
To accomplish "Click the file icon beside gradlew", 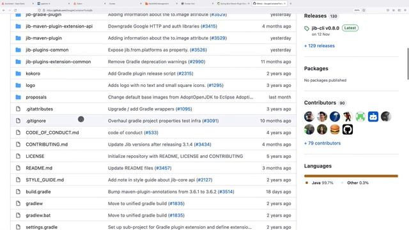I will (x=18, y=203).
